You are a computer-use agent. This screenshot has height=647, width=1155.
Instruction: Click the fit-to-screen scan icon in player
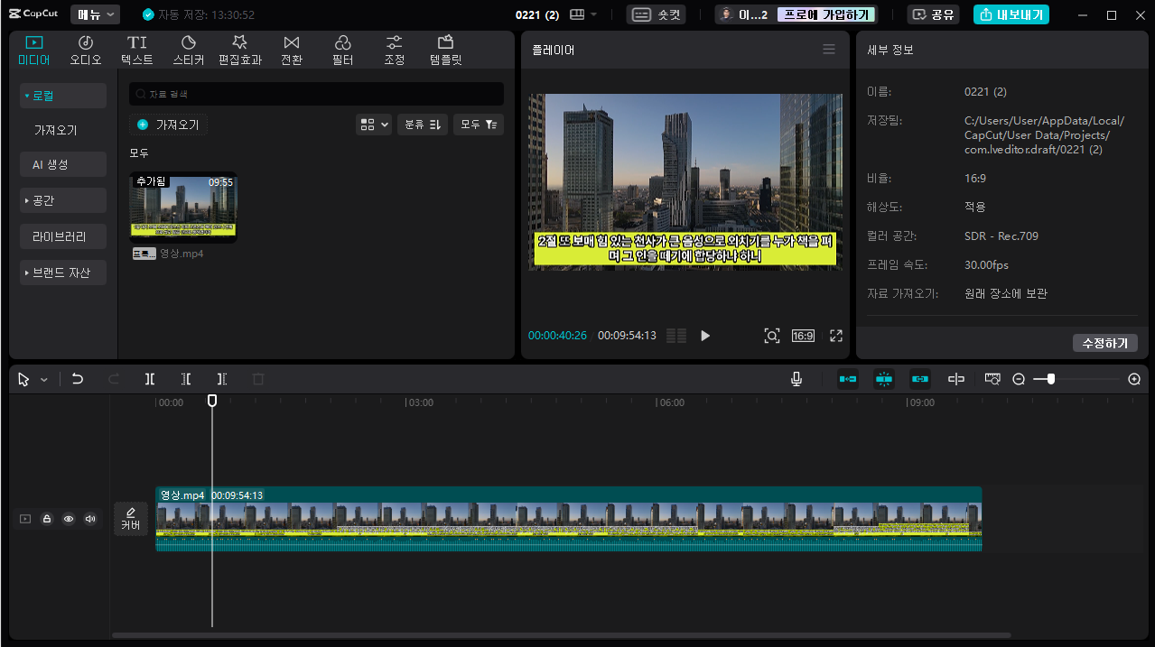tap(772, 336)
